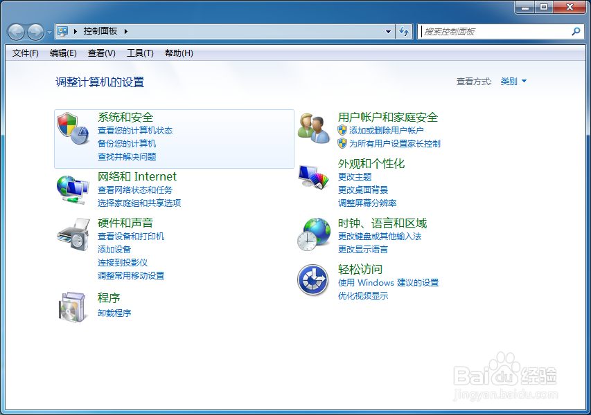The height and width of the screenshot is (415, 591).
Task: Open the 工具(T) menu
Action: point(140,53)
